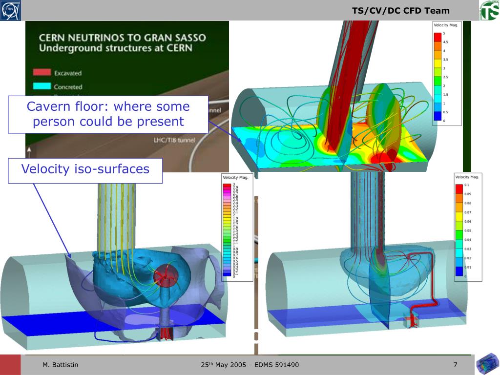The height and width of the screenshot is (375, 500).
Task: Click the iso-surface cavern simulation image
Action: (x=113, y=266)
